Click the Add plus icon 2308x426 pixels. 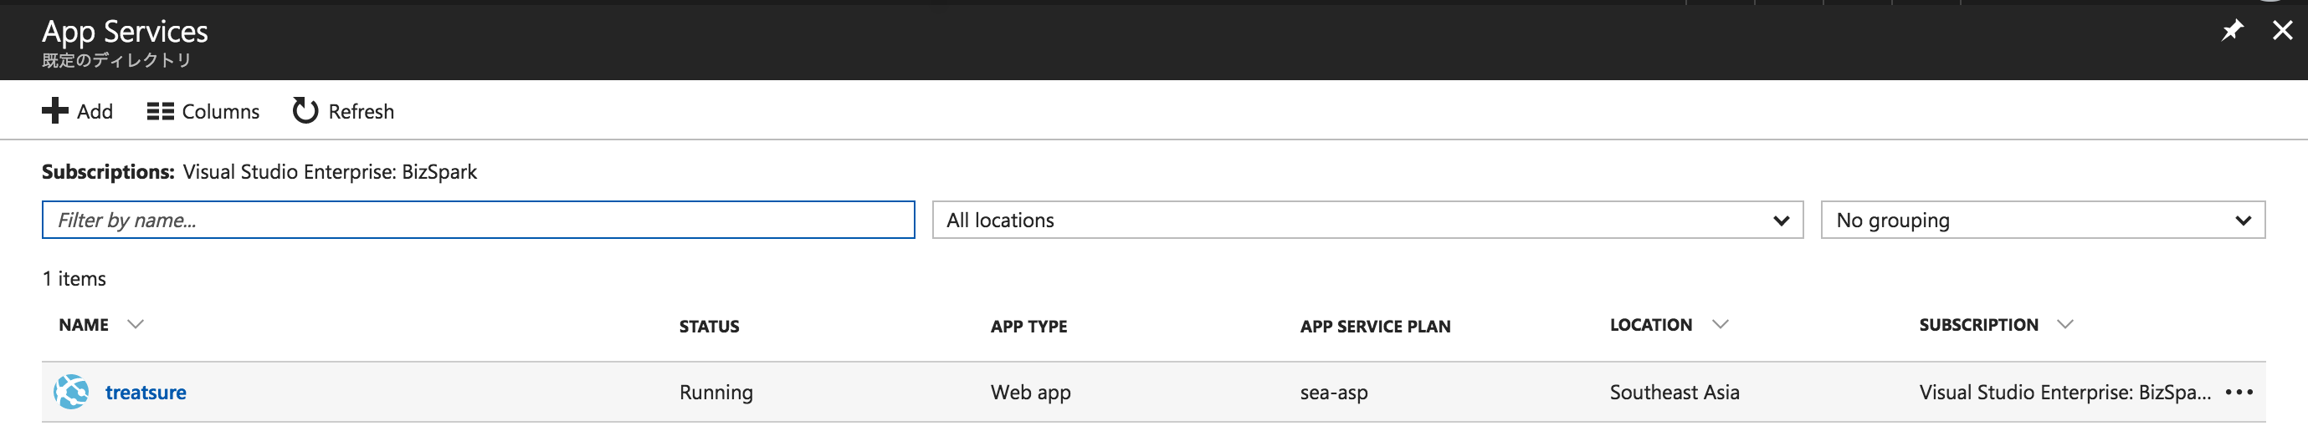[x=54, y=111]
